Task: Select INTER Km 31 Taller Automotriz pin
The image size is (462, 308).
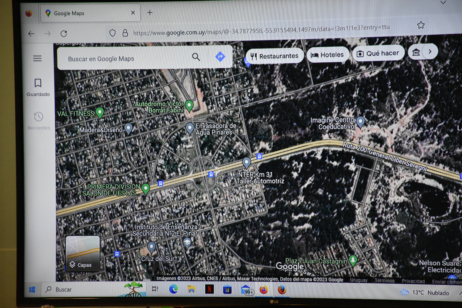Action: pyautogui.click(x=247, y=163)
